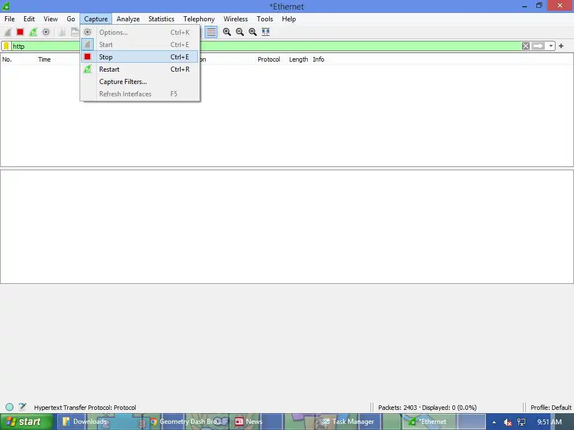This screenshot has height=430, width=574.
Task: Click the gray shark fin start capture toolbar icon
Action: pos(7,32)
